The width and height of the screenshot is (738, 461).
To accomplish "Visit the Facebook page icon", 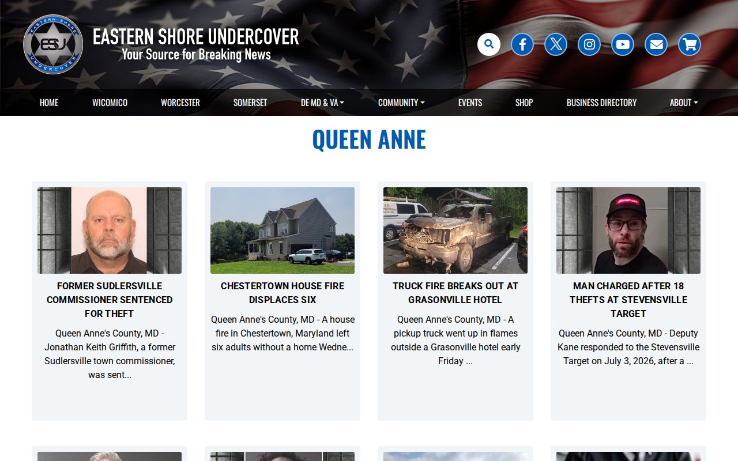I will 522,44.
